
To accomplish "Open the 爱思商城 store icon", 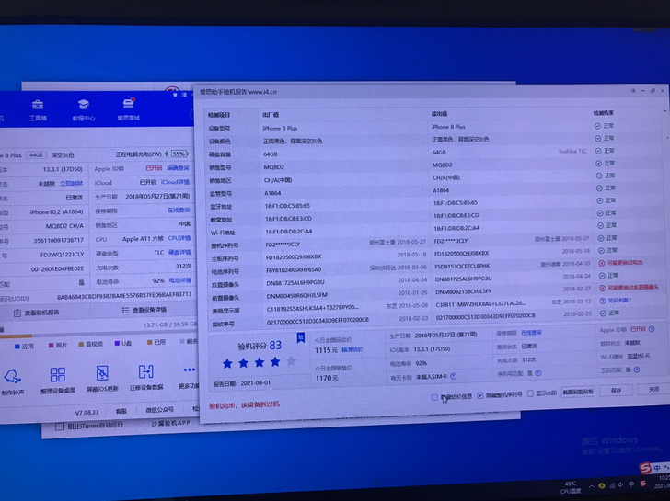I will [x=129, y=109].
